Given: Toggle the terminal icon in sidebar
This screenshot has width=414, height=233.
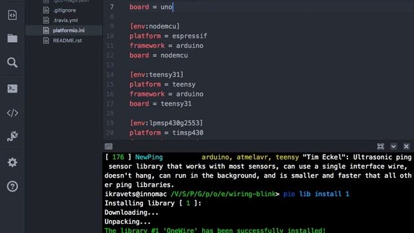Looking at the screenshot, I should click(x=12, y=88).
